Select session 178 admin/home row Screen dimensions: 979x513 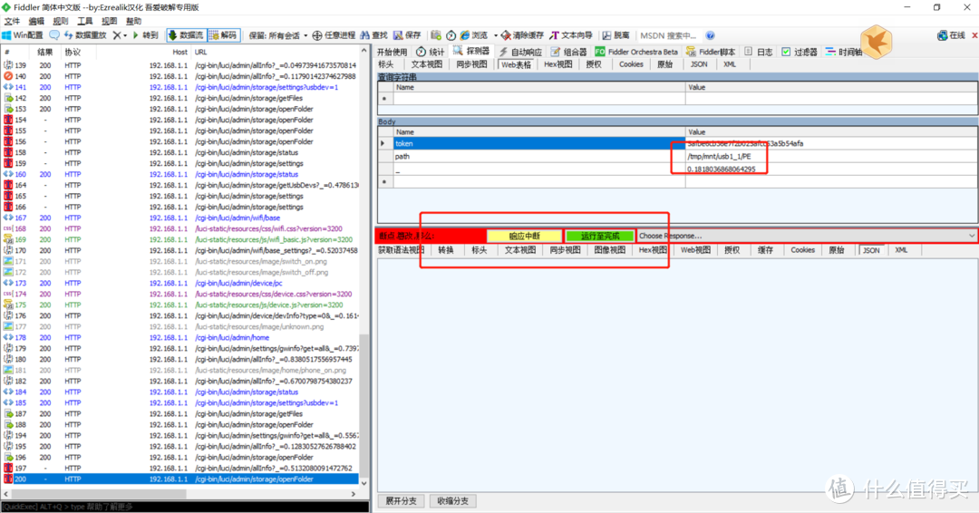tap(180, 338)
